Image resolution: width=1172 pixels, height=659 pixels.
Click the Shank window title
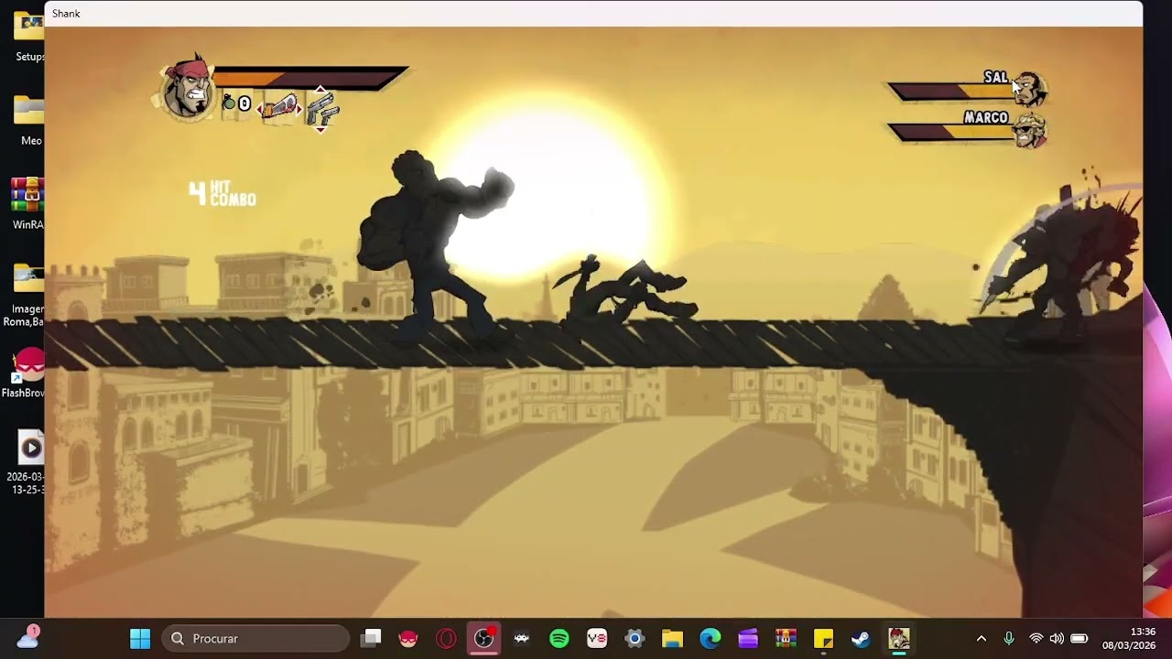[x=66, y=14]
